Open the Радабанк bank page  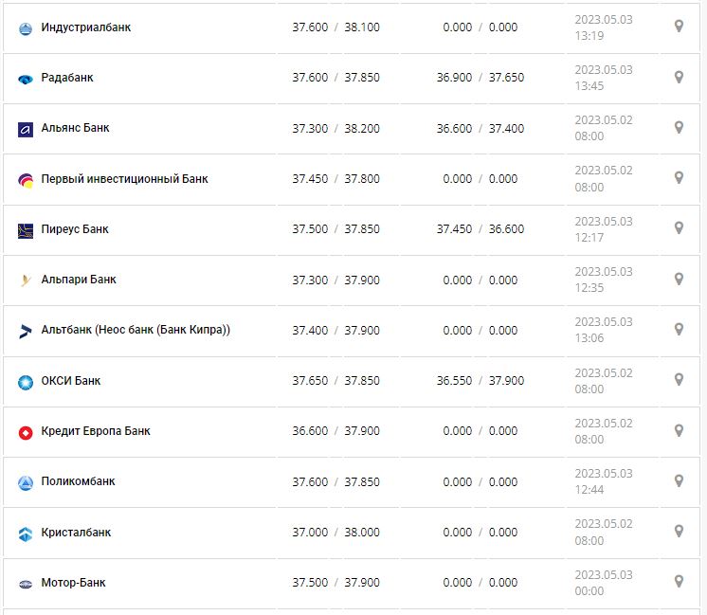(x=67, y=78)
